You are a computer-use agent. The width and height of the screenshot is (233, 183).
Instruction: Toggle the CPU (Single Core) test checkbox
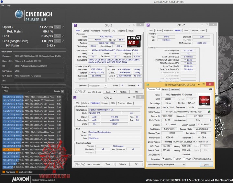63,41
